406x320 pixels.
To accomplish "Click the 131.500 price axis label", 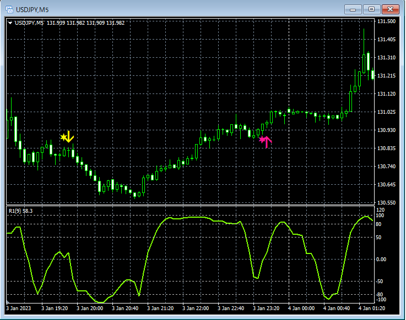I will click(x=386, y=21).
